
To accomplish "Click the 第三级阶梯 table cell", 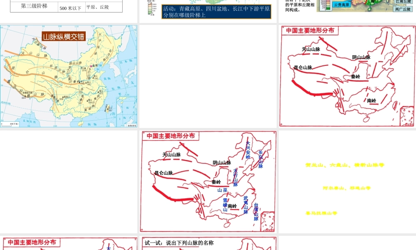I will click(34, 6).
